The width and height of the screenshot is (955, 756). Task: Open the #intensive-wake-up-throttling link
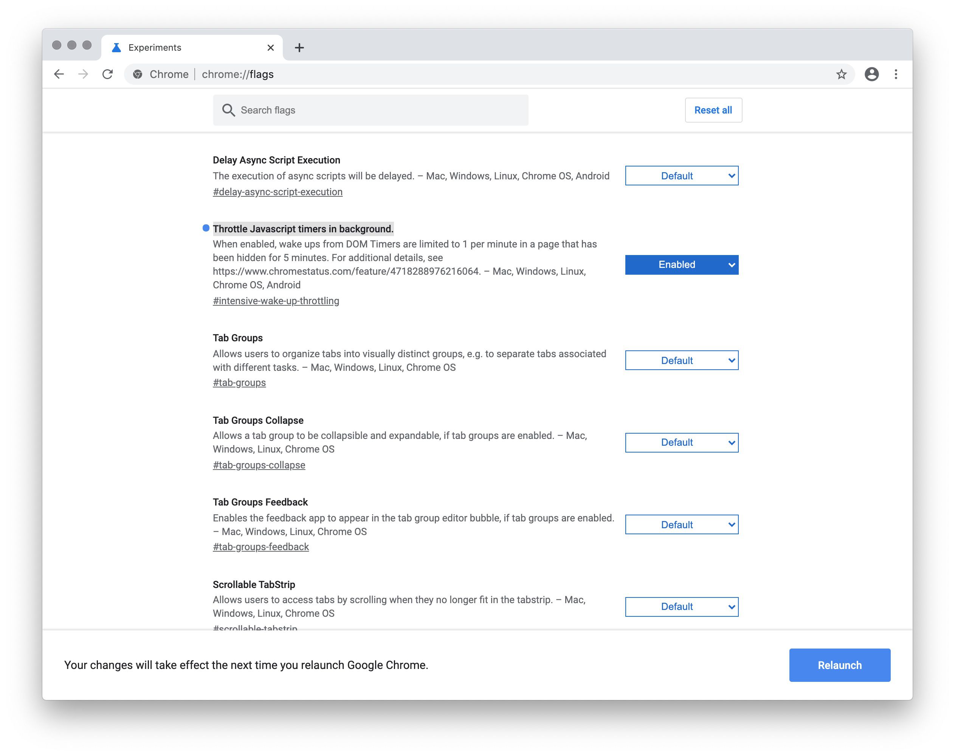coord(276,300)
